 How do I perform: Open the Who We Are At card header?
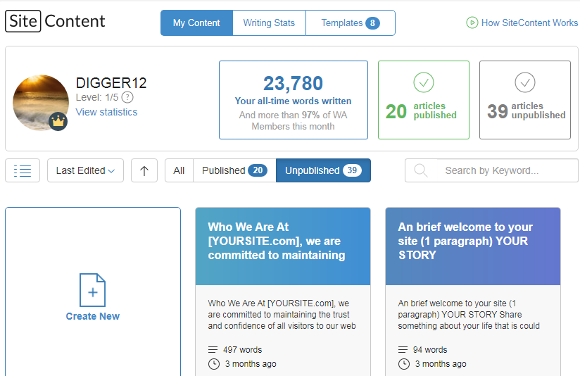[x=283, y=246]
